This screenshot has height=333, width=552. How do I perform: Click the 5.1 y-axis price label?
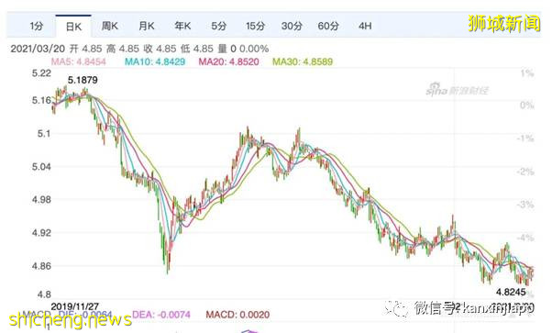click(x=44, y=134)
